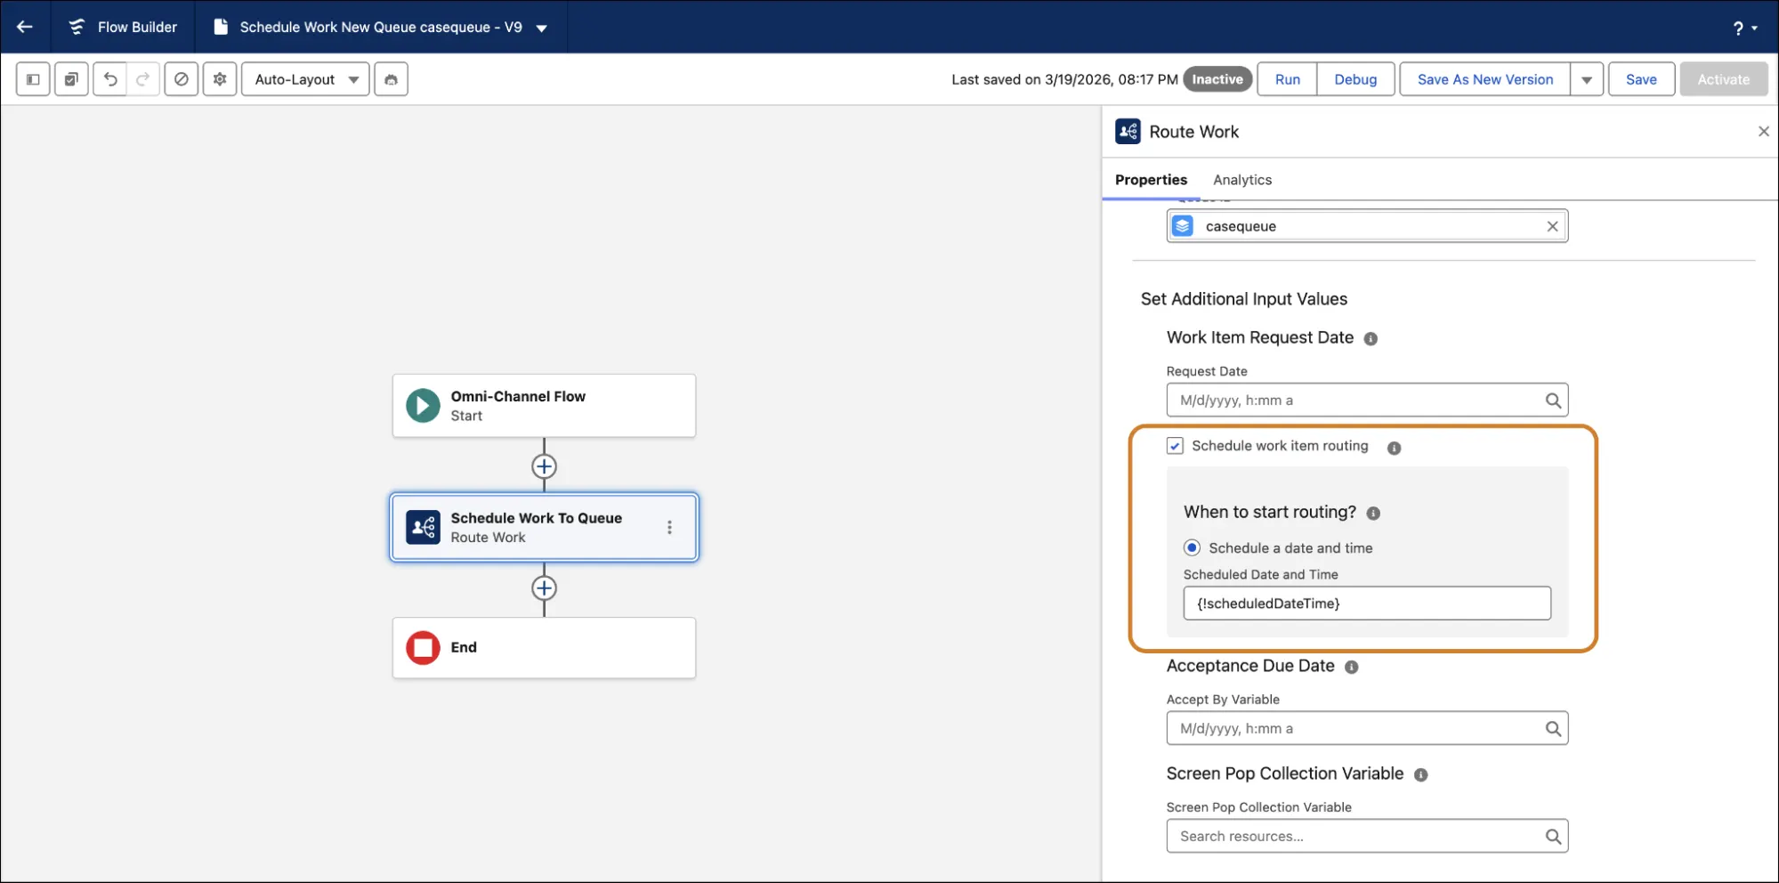Open the Auto-Layout dropdown

click(305, 79)
